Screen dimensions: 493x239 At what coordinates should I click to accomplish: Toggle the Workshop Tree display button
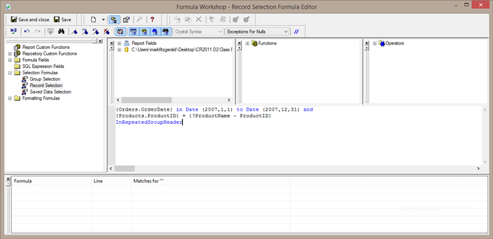pos(113,20)
